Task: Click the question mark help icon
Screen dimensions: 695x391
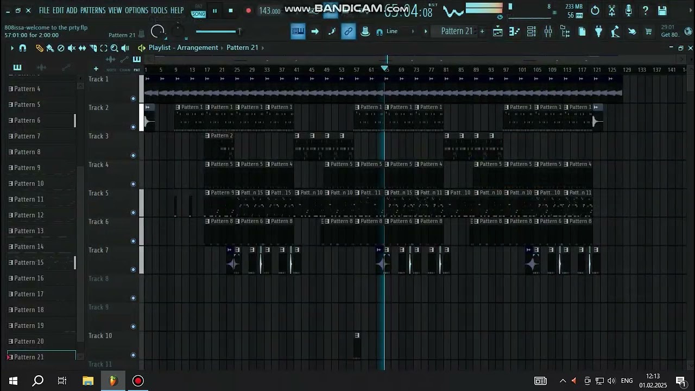Action: (645, 10)
